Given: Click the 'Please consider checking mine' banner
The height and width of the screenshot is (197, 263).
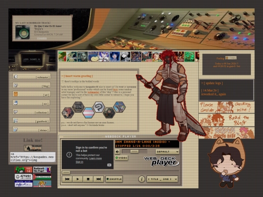Looking at the screenshot, I should click(226, 107).
